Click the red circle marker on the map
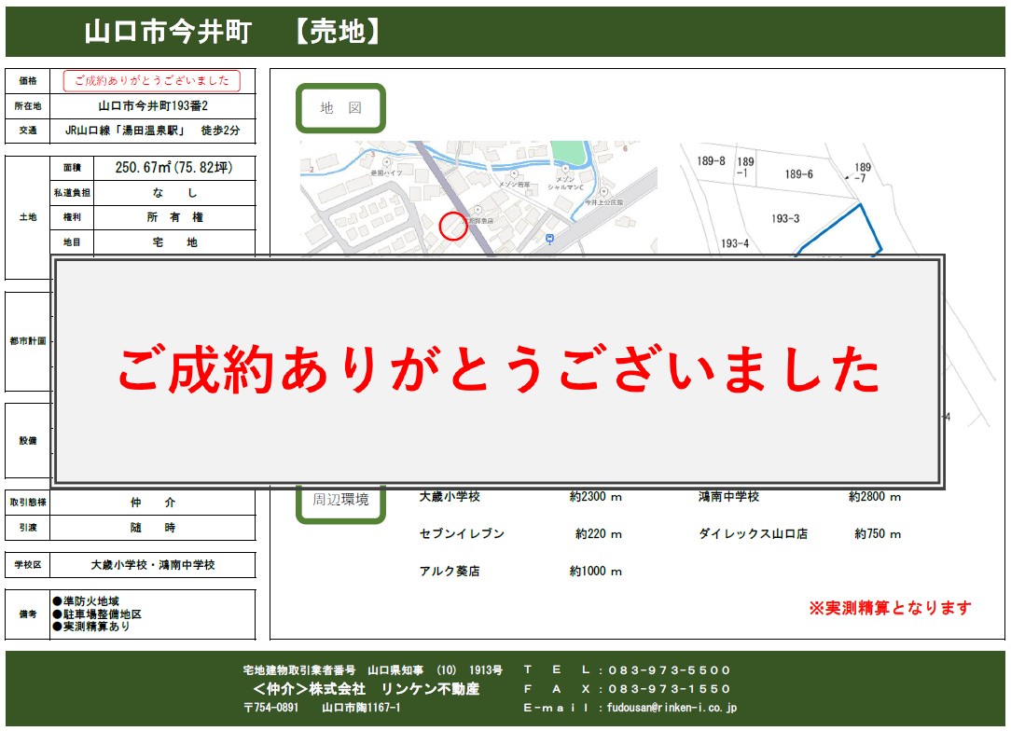This screenshot has height=731, width=1011. pos(452,226)
